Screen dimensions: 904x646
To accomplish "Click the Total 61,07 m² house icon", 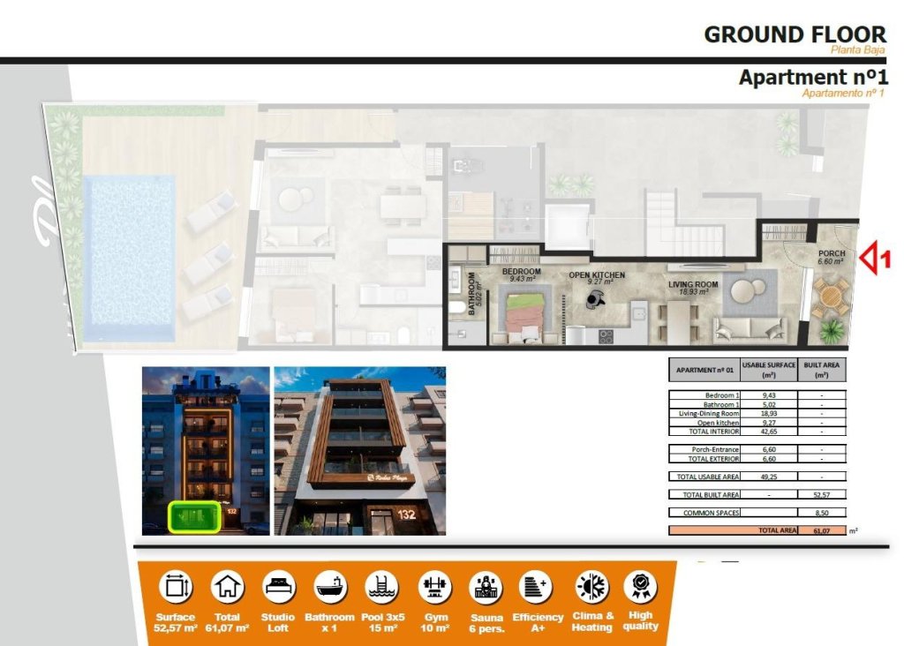I will point(229,587).
